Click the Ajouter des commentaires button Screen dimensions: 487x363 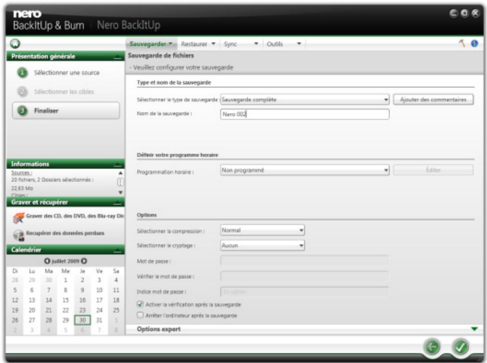pos(433,100)
